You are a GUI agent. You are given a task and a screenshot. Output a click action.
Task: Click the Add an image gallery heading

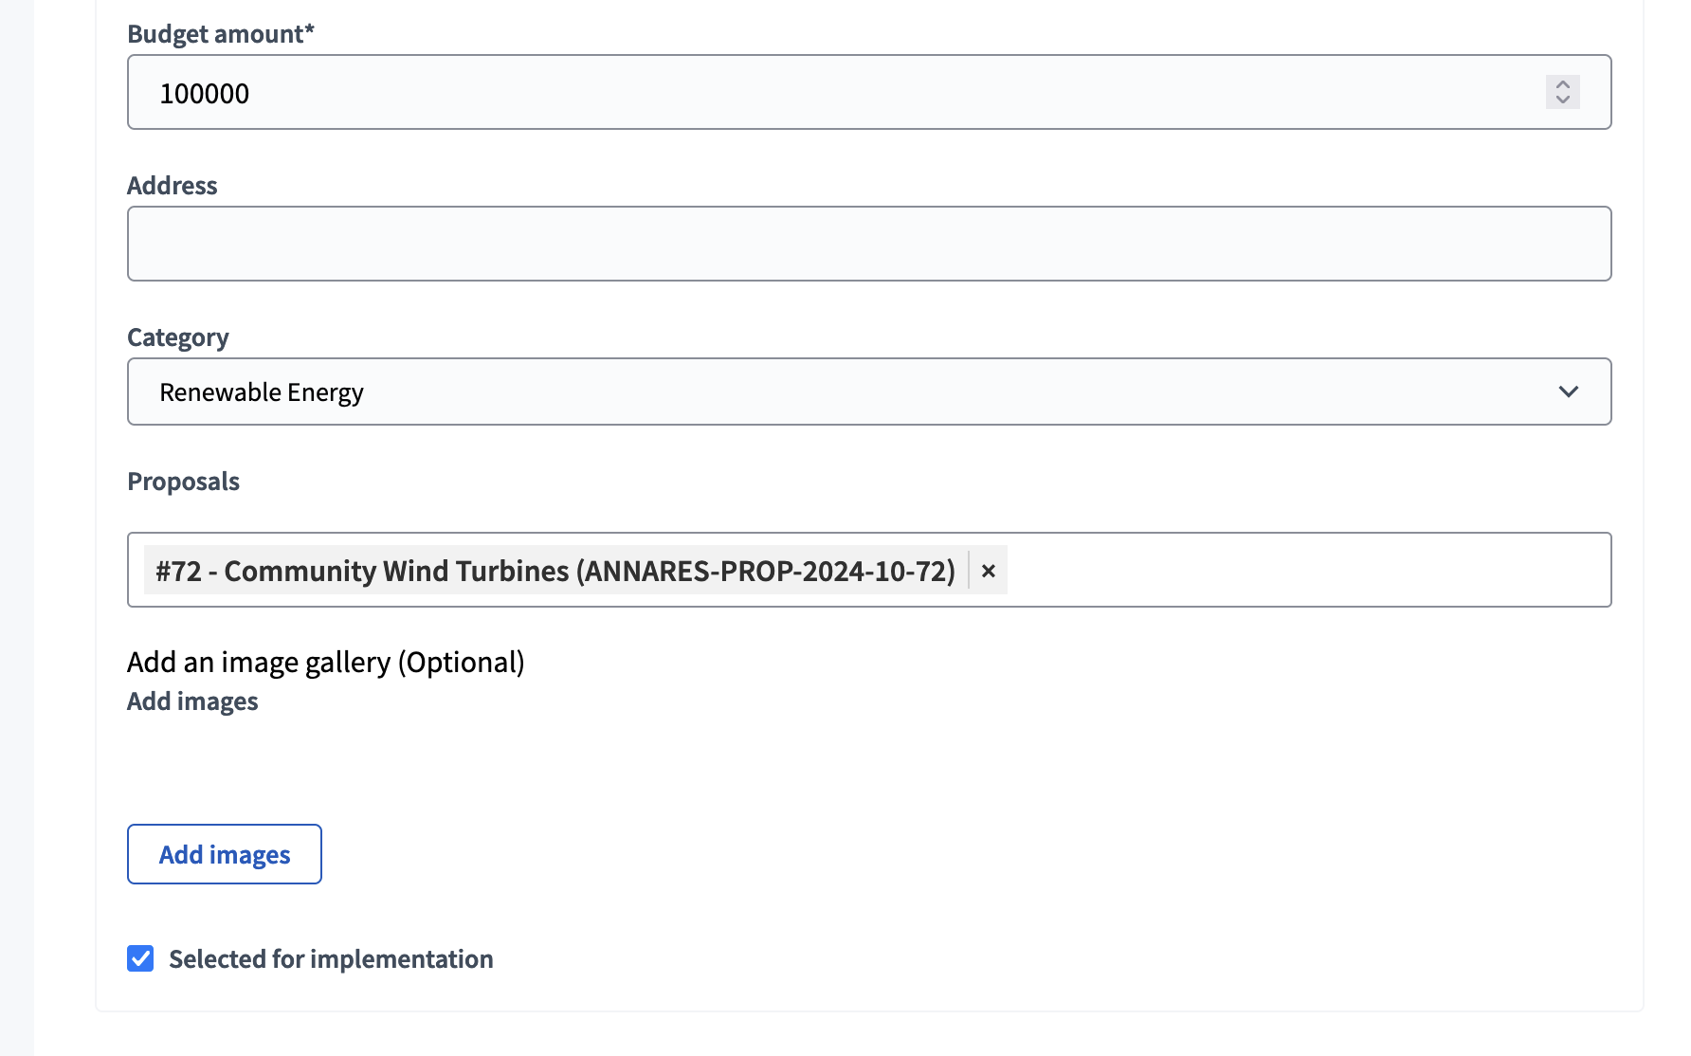pyautogui.click(x=326, y=662)
